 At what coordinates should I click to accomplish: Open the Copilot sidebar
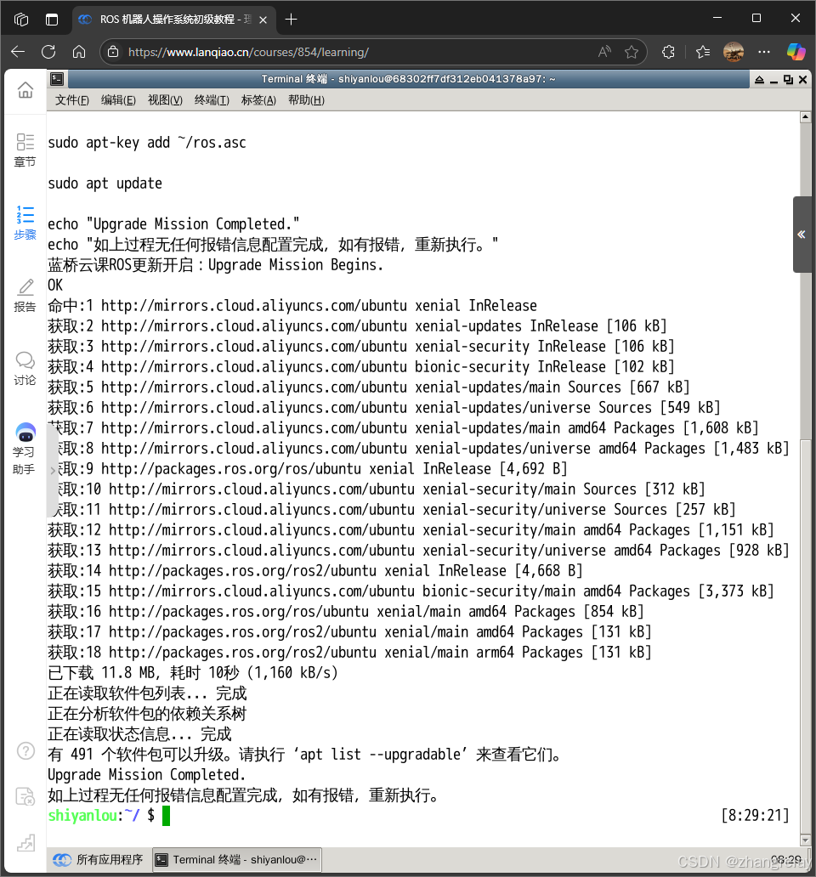coord(796,52)
